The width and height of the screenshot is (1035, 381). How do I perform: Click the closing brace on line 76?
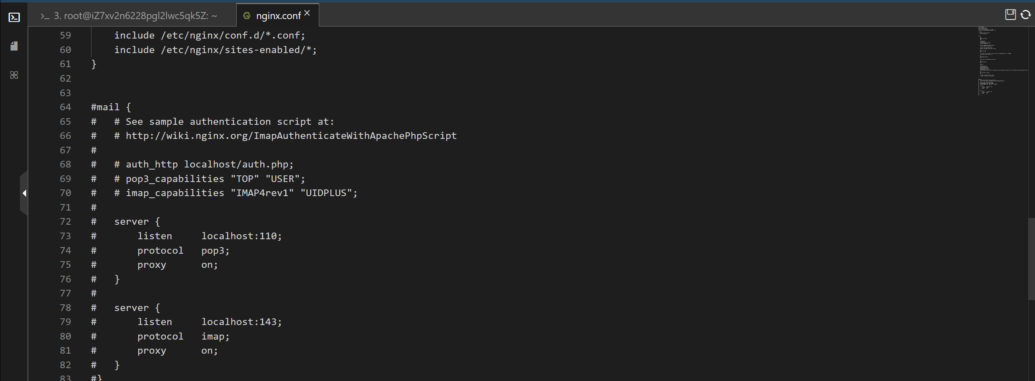117,279
